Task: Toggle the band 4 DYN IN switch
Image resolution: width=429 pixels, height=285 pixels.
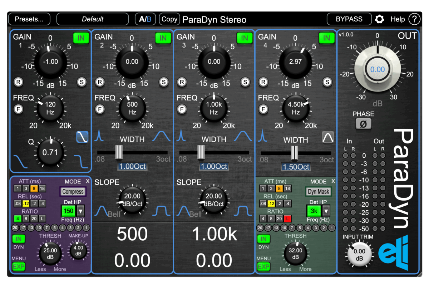Action: click(x=263, y=239)
